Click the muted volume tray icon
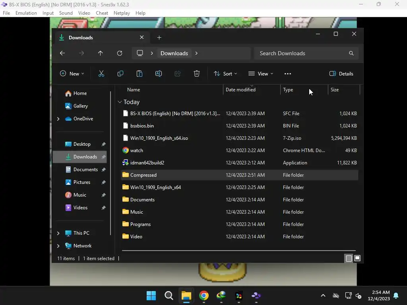 click(x=359, y=295)
